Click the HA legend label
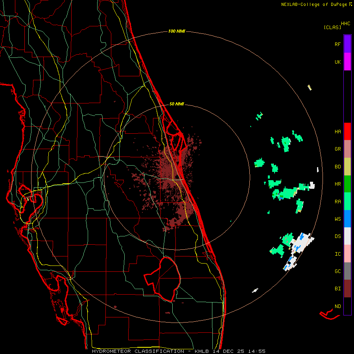The height and width of the screenshot is (354, 354). coord(337,131)
